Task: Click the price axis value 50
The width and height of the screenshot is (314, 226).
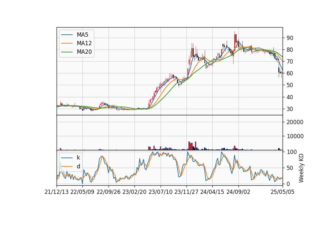Action: [x=290, y=85]
